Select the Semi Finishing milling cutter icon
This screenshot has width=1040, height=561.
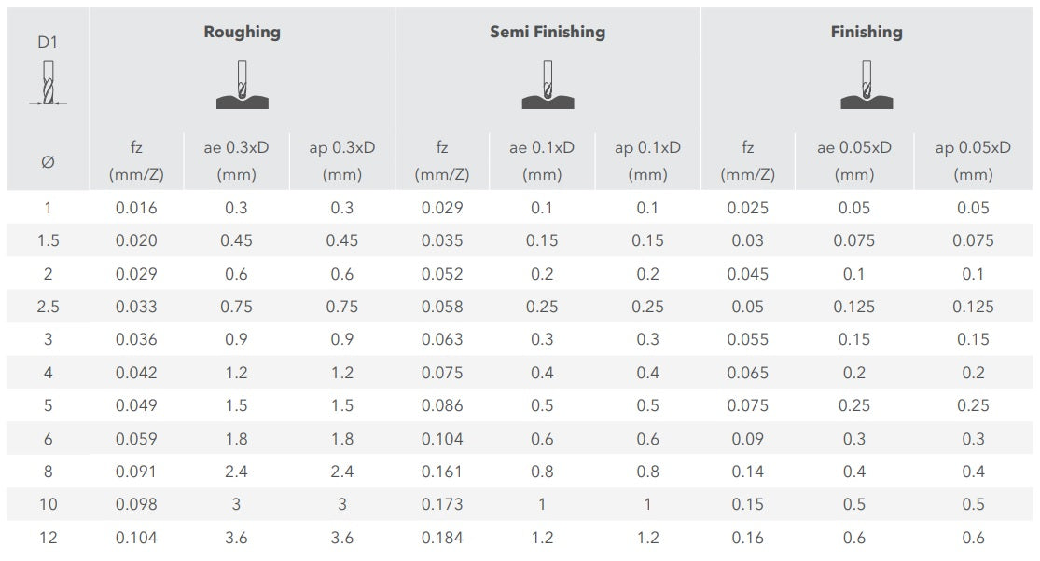point(548,84)
